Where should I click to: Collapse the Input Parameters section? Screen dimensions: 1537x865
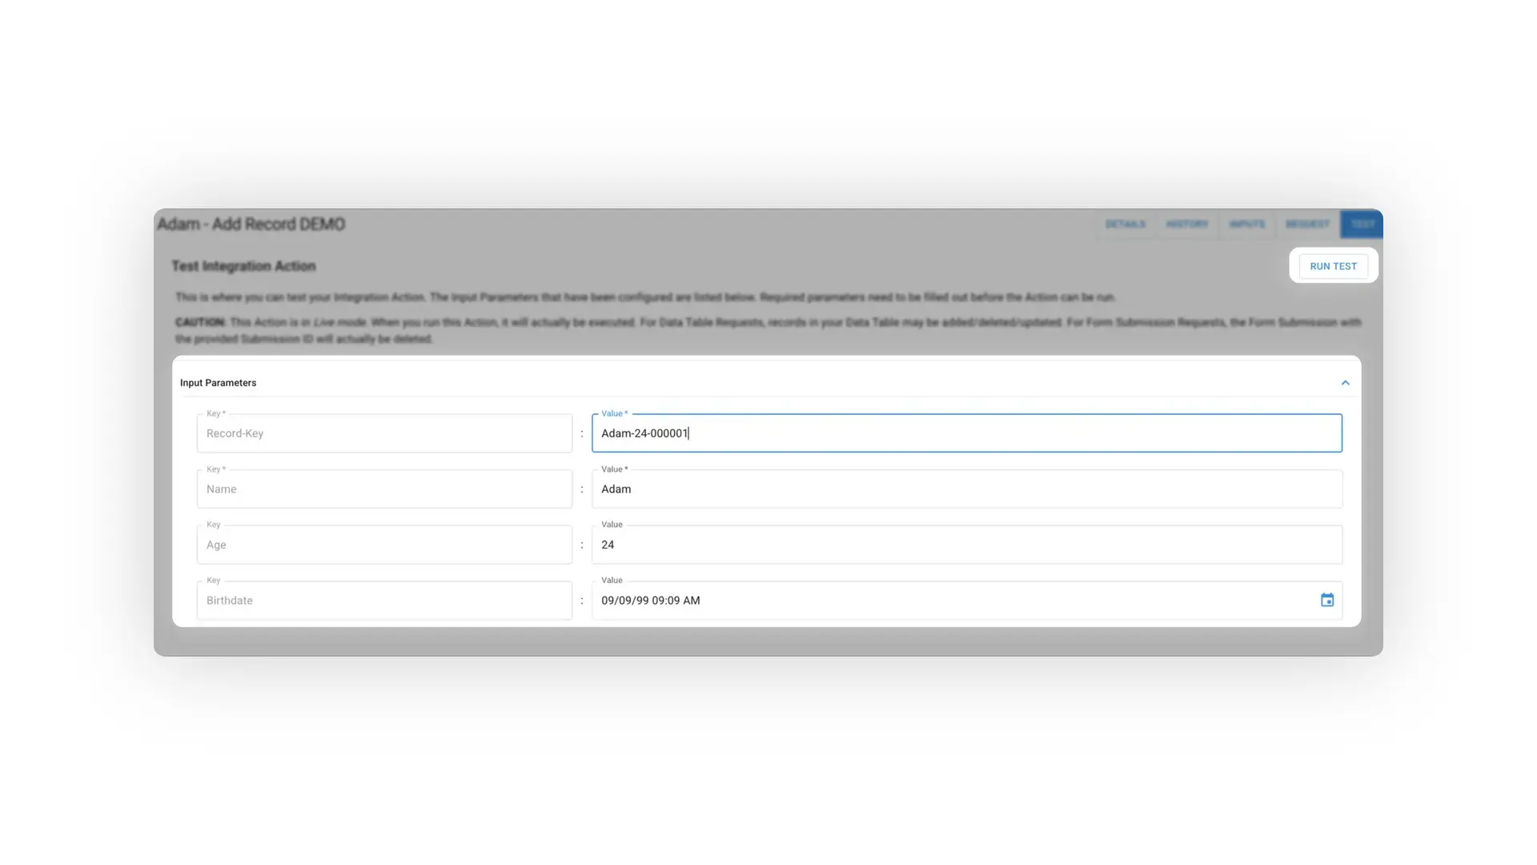1346,382
